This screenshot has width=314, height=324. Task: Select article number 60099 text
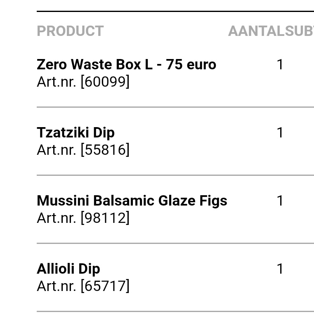pyautogui.click(x=105, y=82)
